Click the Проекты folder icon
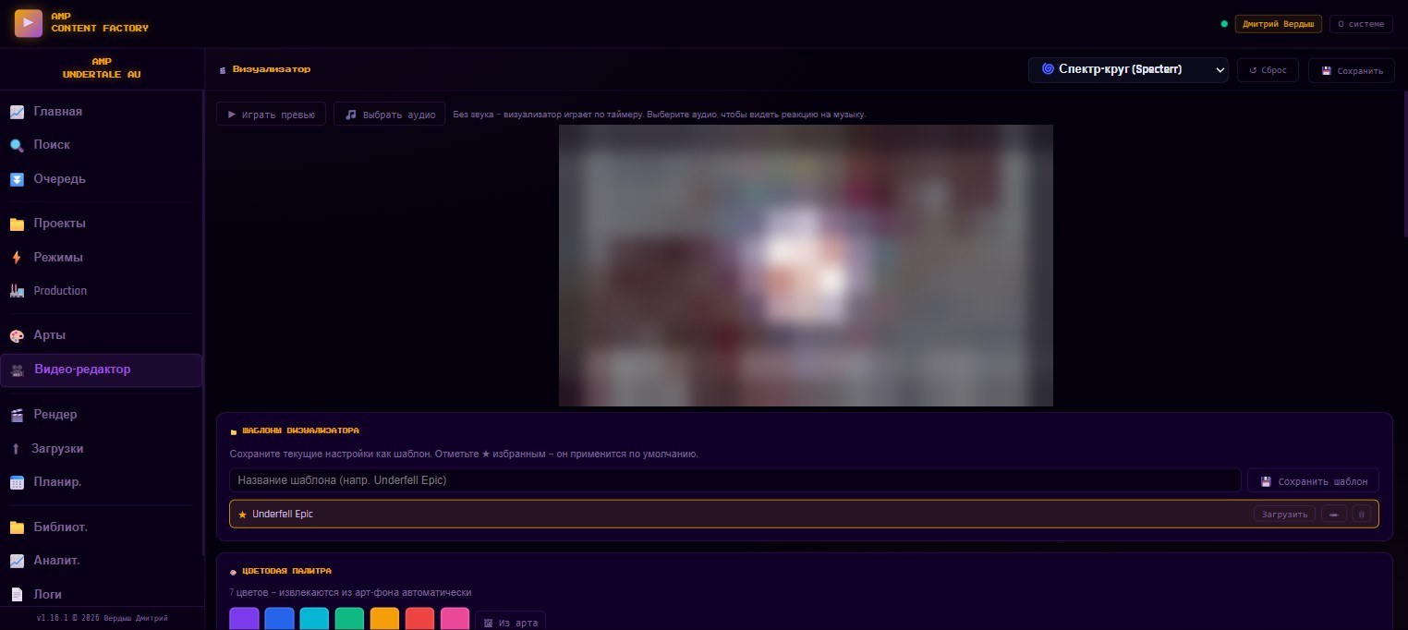 click(x=17, y=224)
